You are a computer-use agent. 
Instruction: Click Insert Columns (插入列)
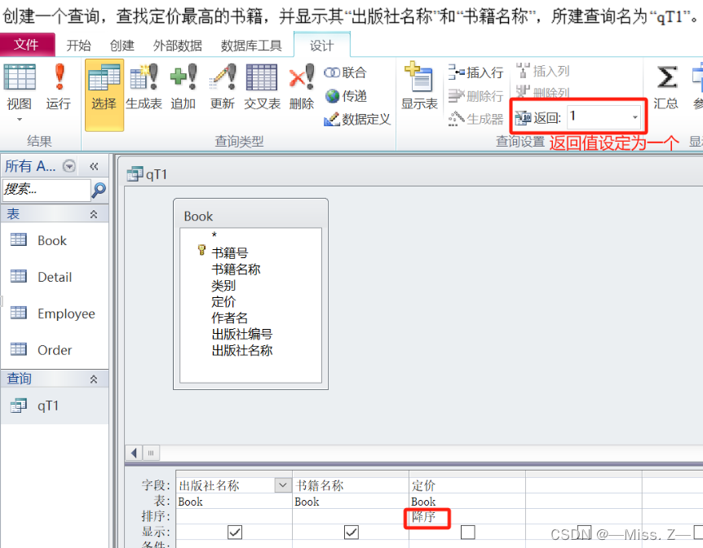click(x=542, y=71)
